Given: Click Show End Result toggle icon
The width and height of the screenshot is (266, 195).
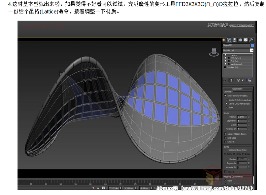Looking at the screenshot, I should tap(232, 80).
